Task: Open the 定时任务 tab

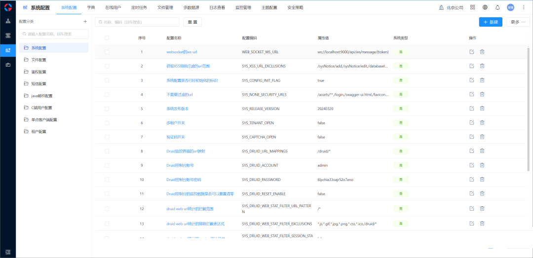Action: point(140,7)
